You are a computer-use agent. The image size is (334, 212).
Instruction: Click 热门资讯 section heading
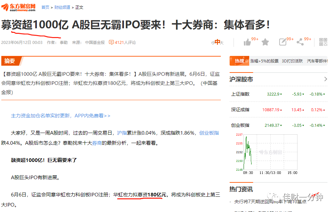pos(241,189)
